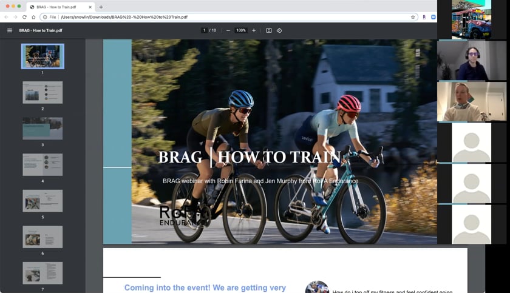Viewport: 510px width, 293px height.
Task: Click the browser forward arrow
Action: (15, 17)
